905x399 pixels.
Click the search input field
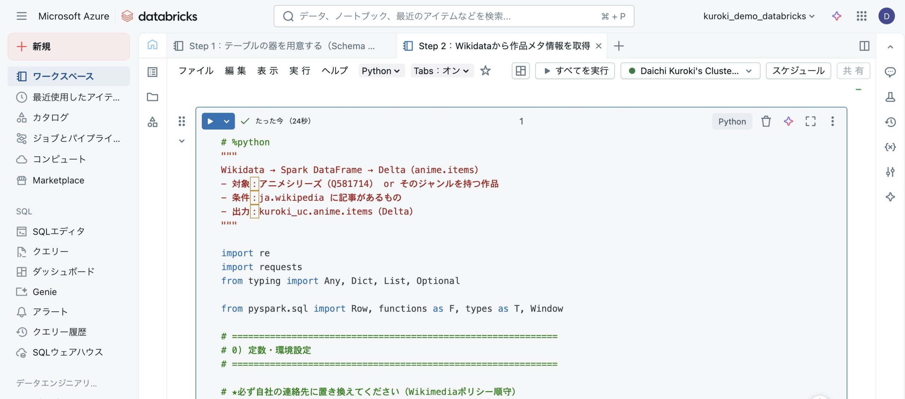tap(453, 16)
